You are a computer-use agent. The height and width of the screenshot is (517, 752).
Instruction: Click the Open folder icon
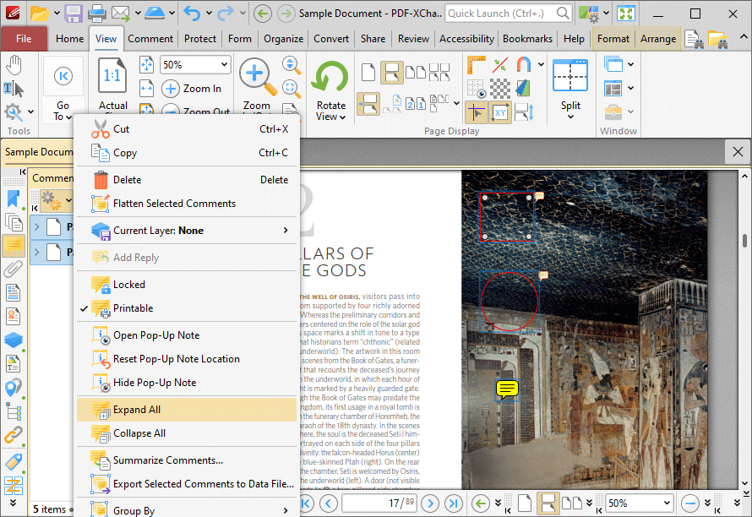click(39, 13)
